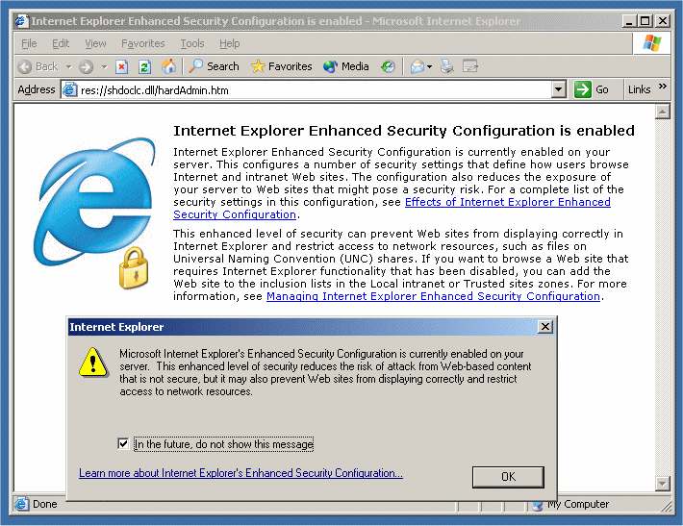Expand the address bar dropdown list
683x526 pixels.
point(558,90)
